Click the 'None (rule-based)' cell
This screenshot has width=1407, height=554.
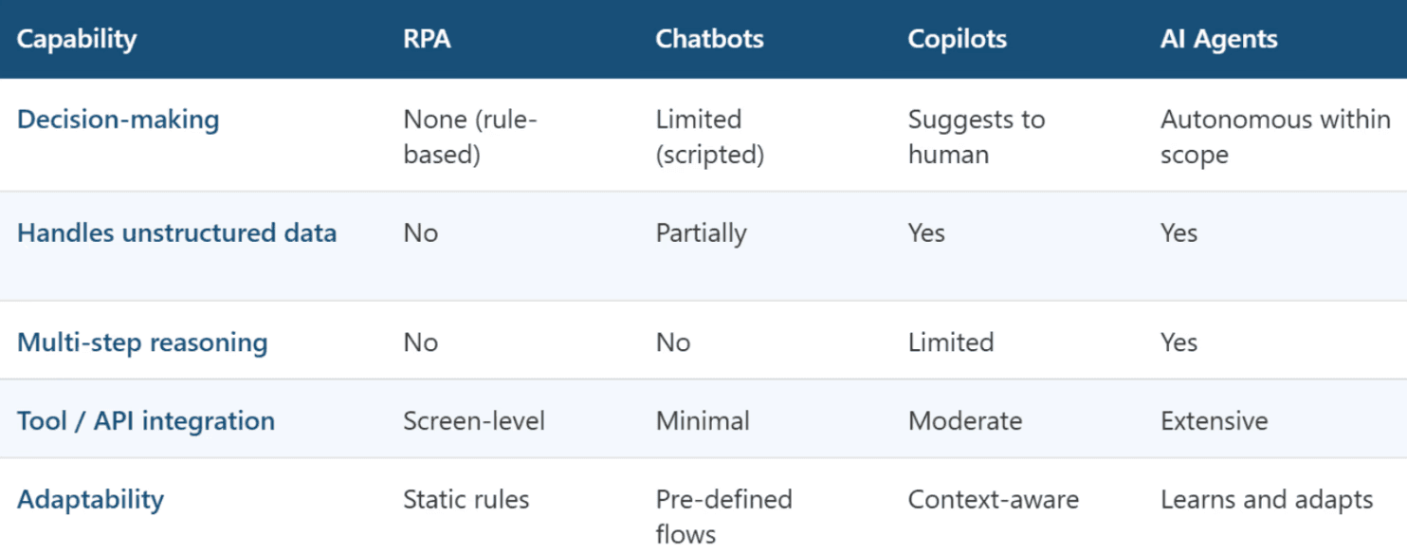click(470, 137)
